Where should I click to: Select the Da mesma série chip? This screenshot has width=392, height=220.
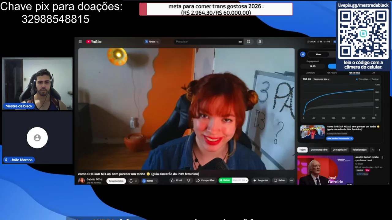[319, 150]
